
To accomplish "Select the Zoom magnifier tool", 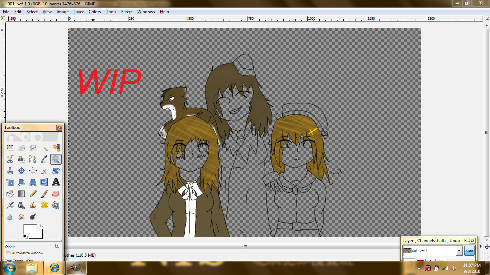I will pos(56,159).
